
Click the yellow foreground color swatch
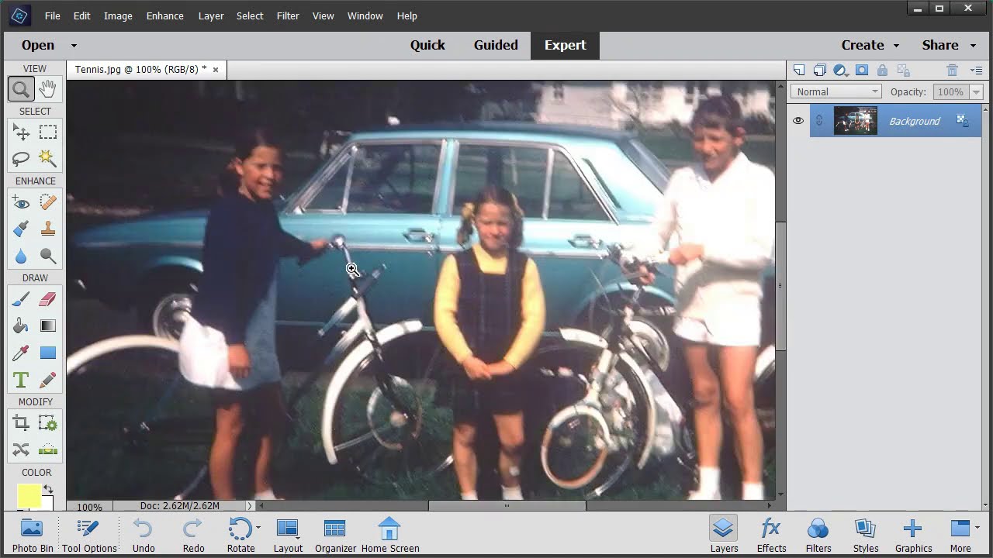(x=29, y=496)
